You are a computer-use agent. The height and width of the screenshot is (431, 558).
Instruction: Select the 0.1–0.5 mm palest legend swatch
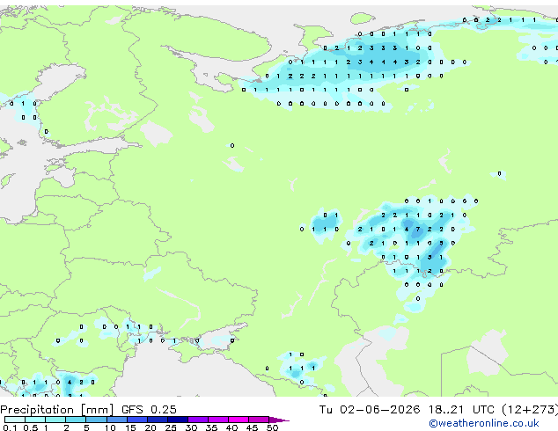(15, 420)
